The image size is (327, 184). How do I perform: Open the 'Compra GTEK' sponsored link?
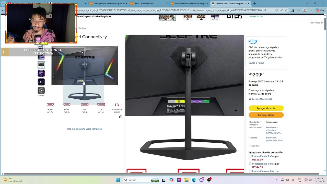[x=256, y=17]
